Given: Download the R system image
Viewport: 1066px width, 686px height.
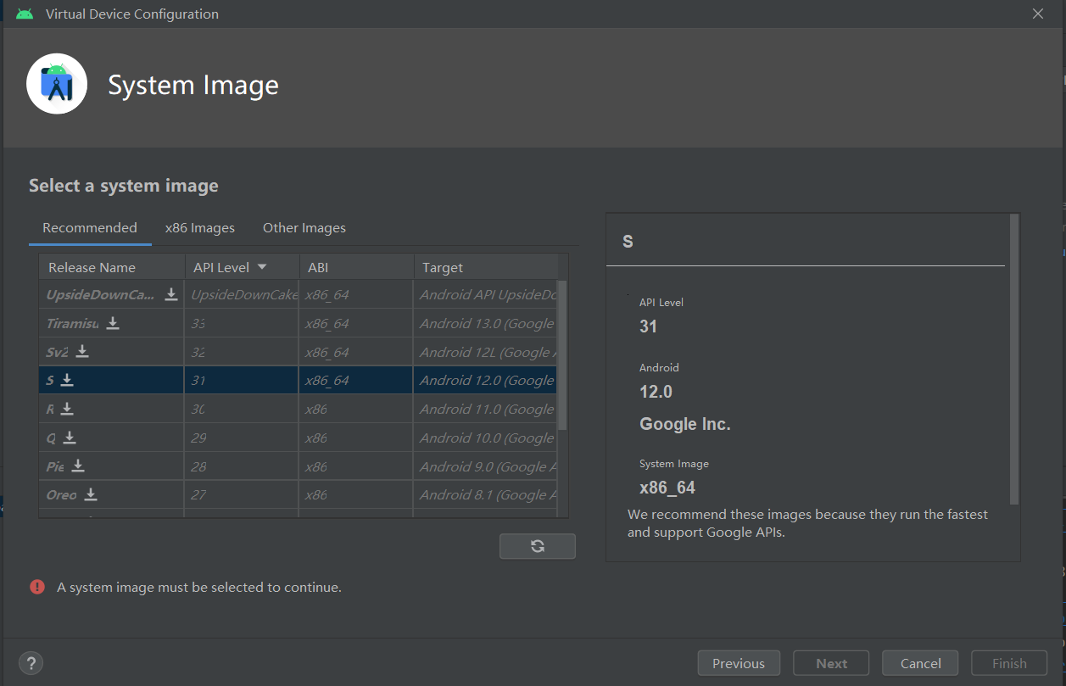Looking at the screenshot, I should click(67, 409).
